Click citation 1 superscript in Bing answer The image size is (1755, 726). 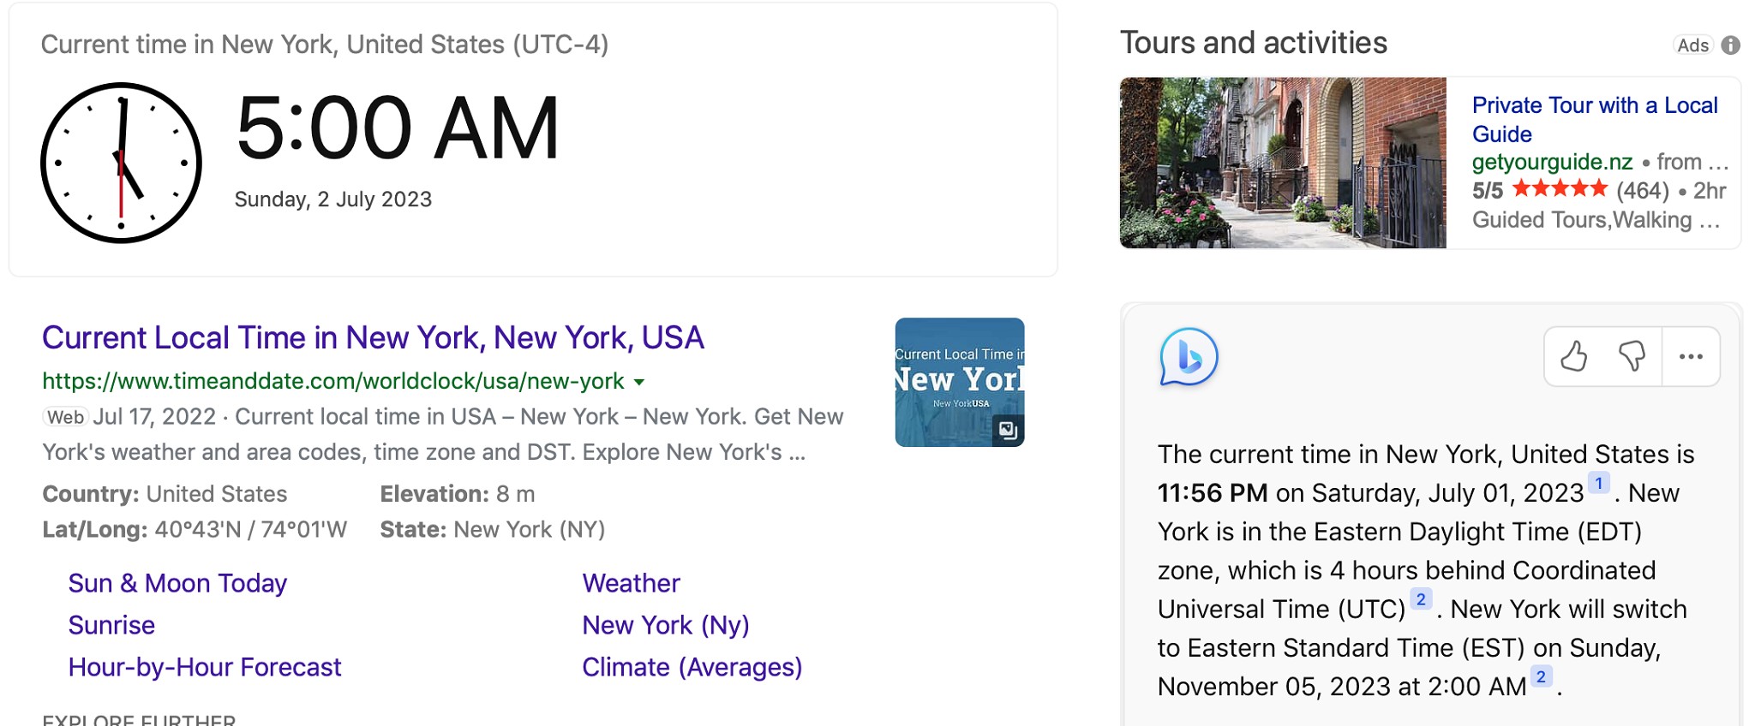tap(1598, 483)
